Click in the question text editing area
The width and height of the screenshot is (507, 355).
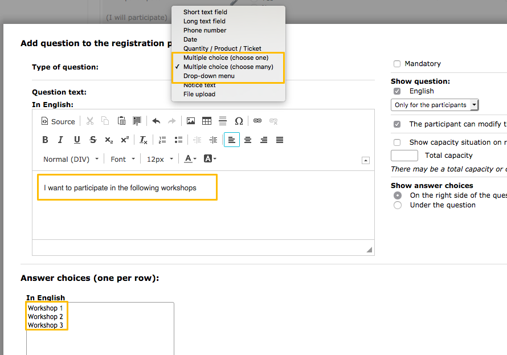point(203,205)
